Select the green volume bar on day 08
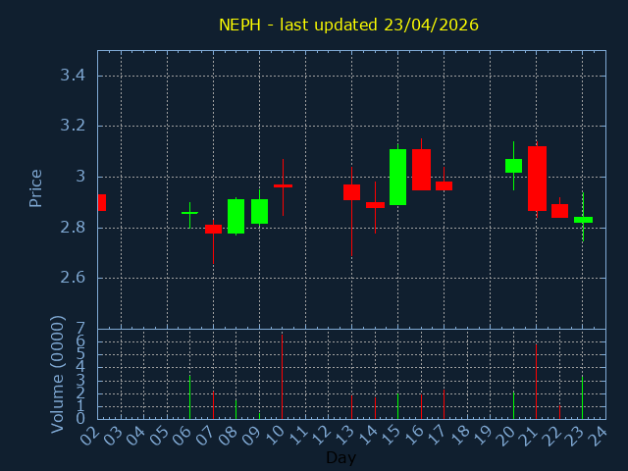This screenshot has height=471, width=628. coord(235,409)
